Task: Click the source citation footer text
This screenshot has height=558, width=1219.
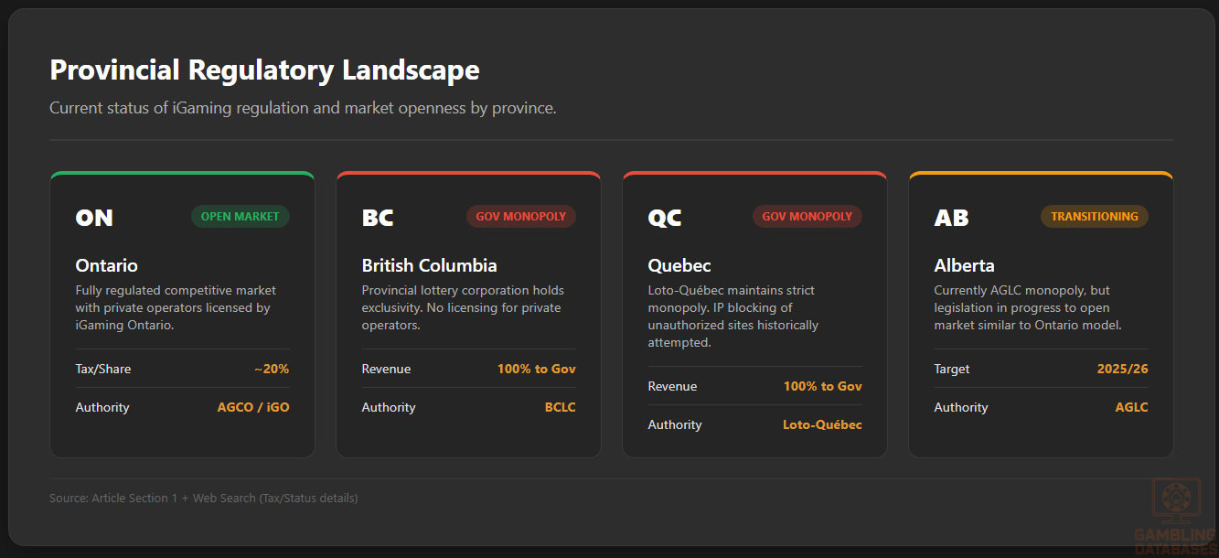Action: pyautogui.click(x=203, y=499)
